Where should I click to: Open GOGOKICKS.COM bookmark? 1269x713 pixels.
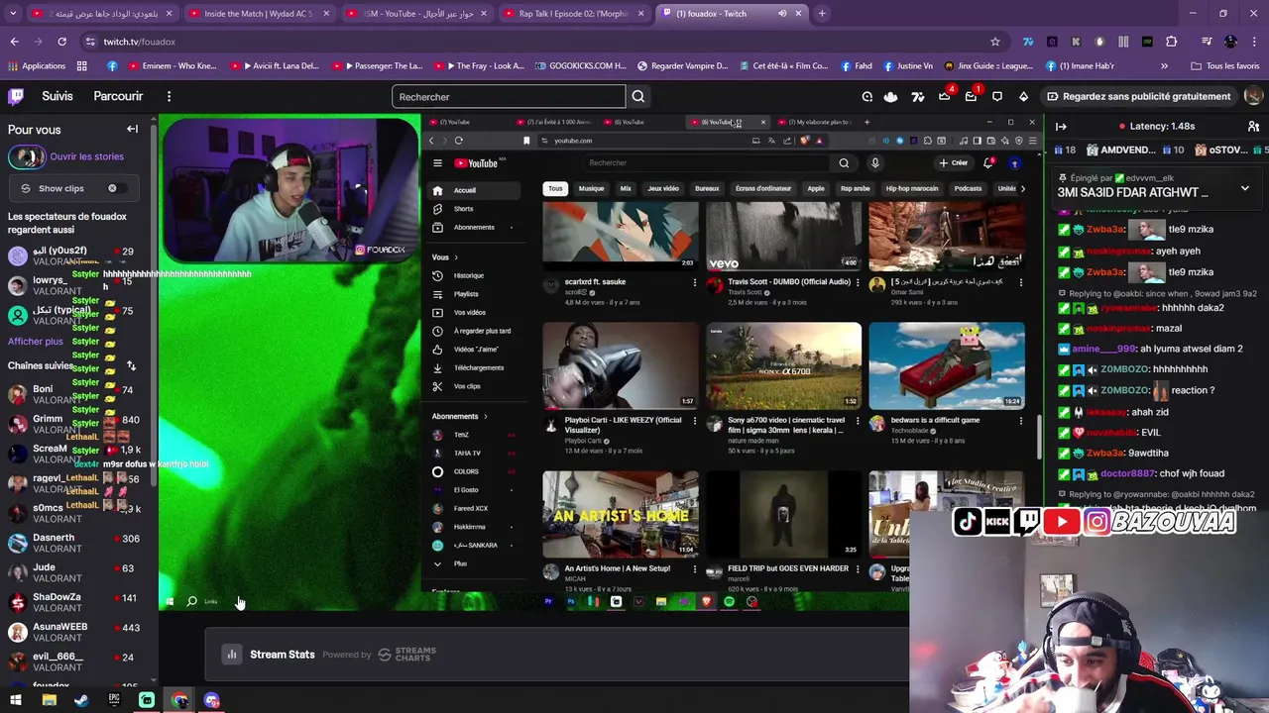[x=580, y=66]
